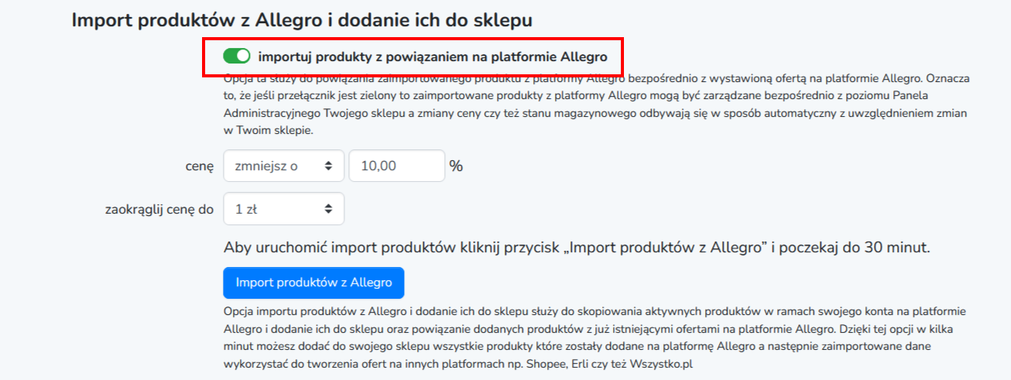Click the arrows on 'zmniejsz o' select

(329, 166)
